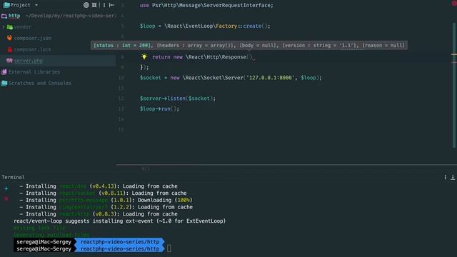Open the Terminal panel options three-dot menu
The width and height of the screenshot is (457, 257).
coord(445,177)
